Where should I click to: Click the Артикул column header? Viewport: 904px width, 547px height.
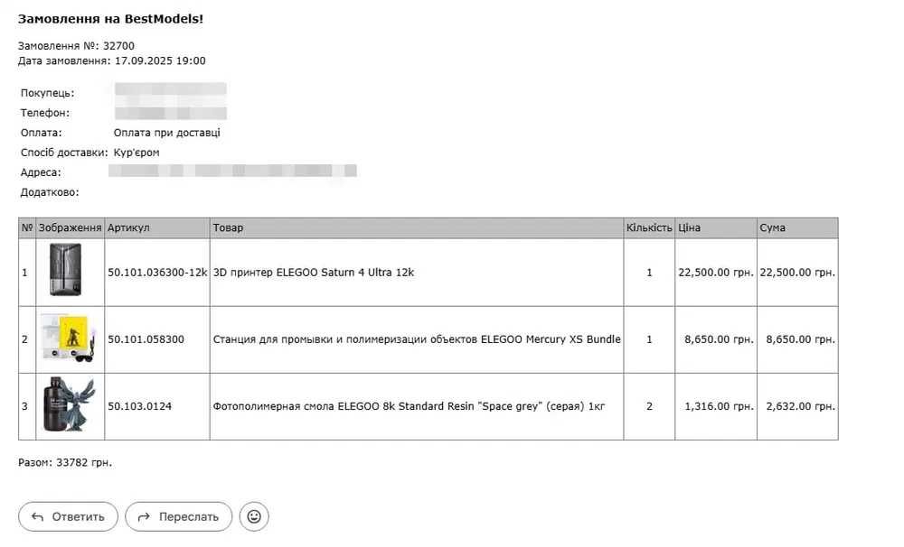(x=128, y=227)
